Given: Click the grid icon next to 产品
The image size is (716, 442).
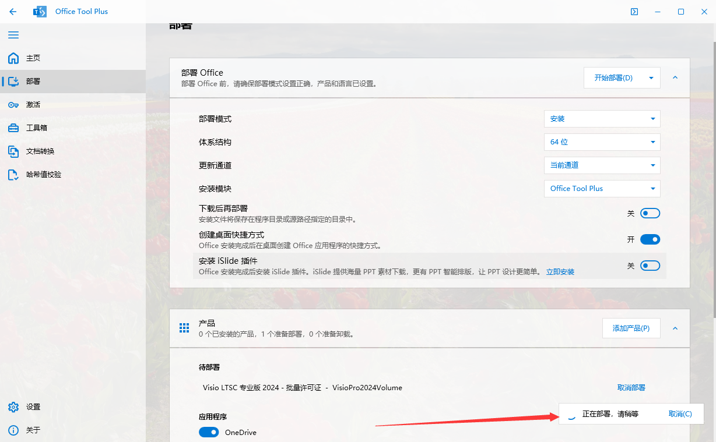Looking at the screenshot, I should click(x=184, y=328).
